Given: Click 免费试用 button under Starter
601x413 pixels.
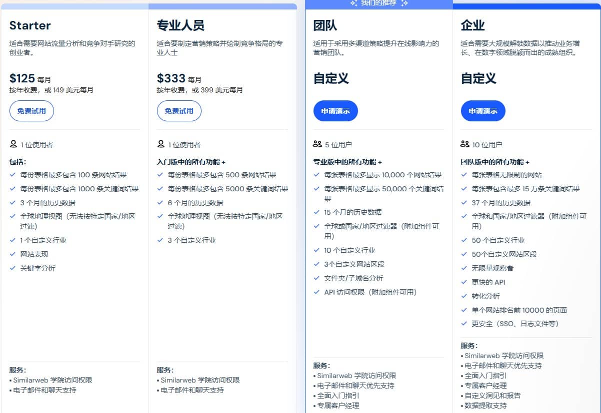Looking at the screenshot, I should coord(31,111).
